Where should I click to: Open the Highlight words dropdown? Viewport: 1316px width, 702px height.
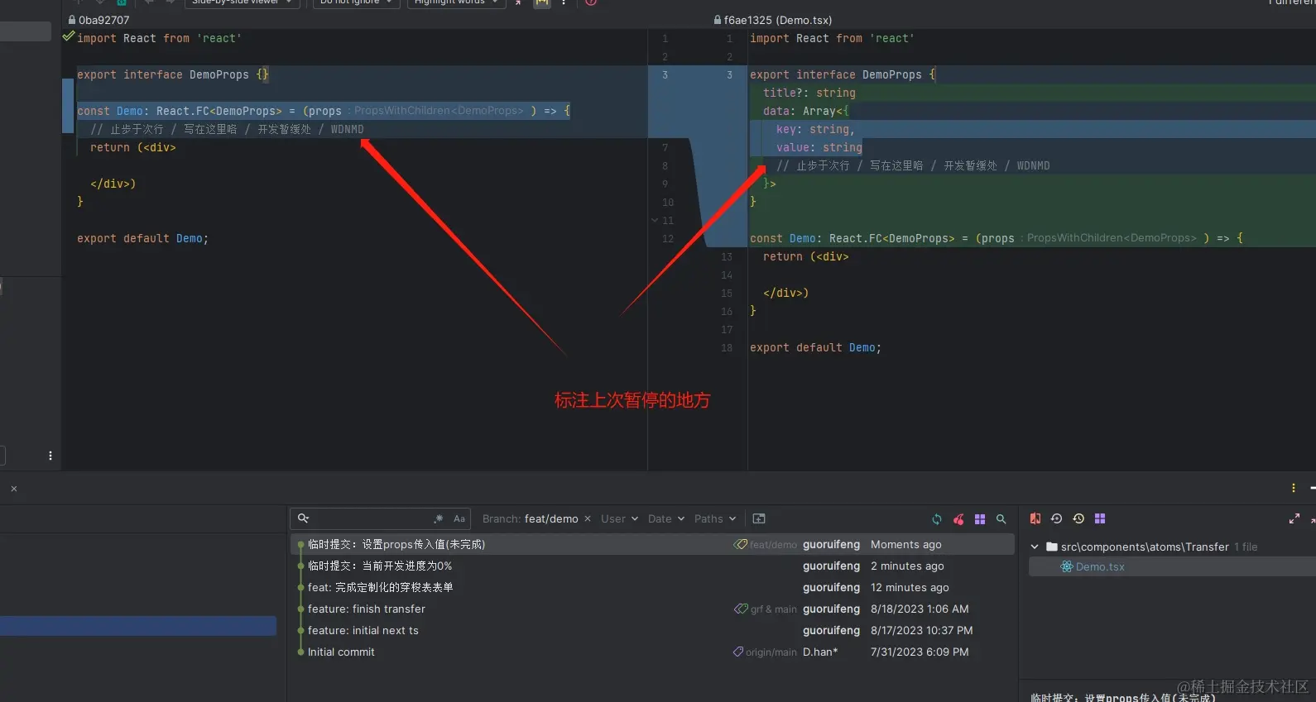click(x=457, y=2)
